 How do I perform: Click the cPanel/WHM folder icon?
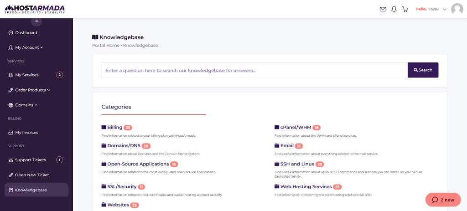(277, 128)
